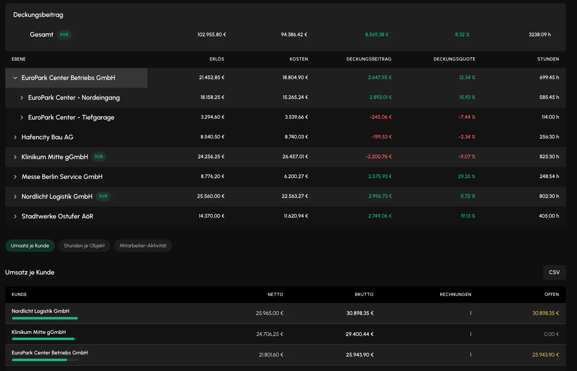This screenshot has width=577, height=371.
Task: Click revenue bar under Klinikum Mitte gGmbH
Action: 45,339
